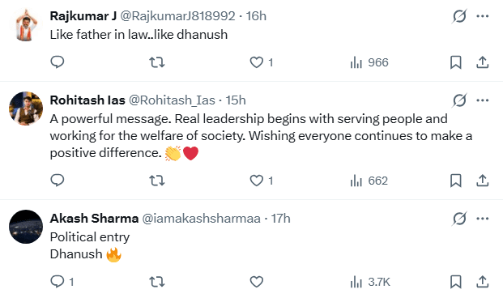View 3.7K view count analytics
Image resolution: width=503 pixels, height=298 pixels.
370,282
